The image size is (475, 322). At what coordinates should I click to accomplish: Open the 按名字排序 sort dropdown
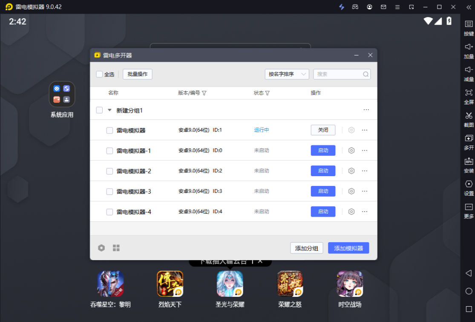point(287,74)
